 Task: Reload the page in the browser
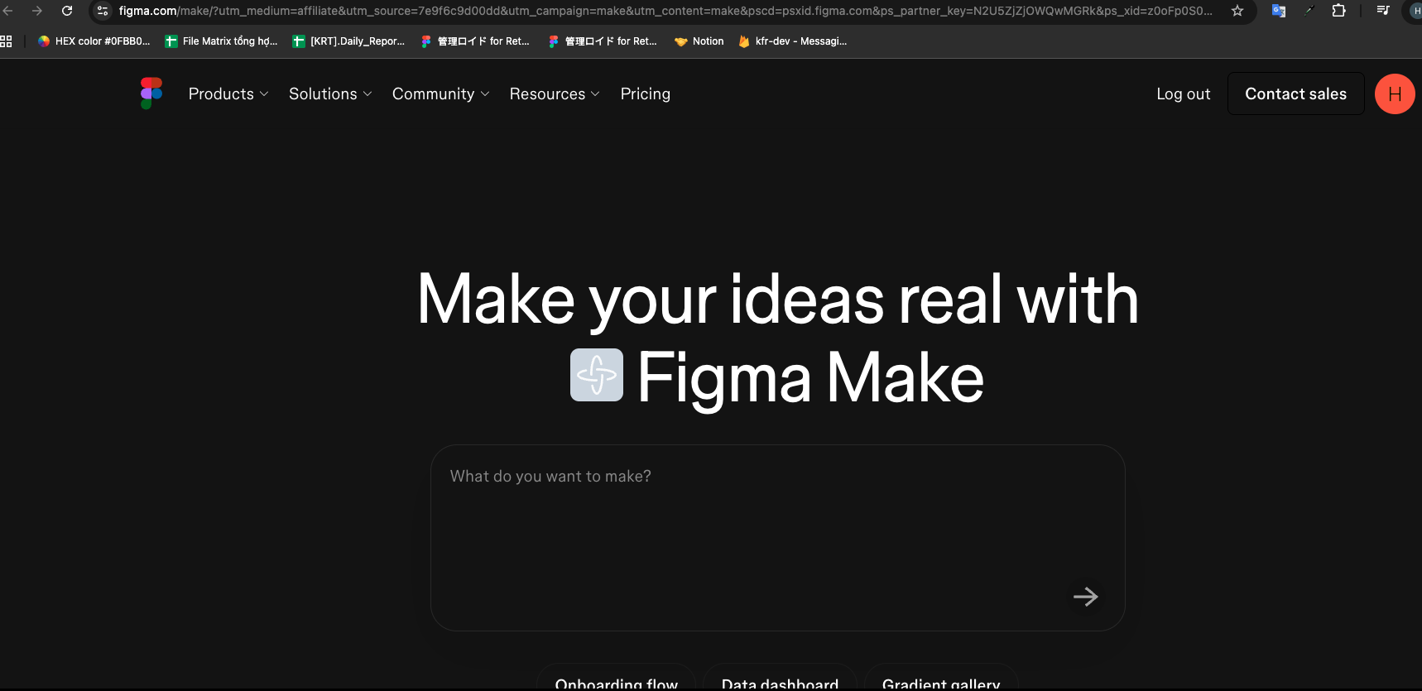[x=67, y=11]
